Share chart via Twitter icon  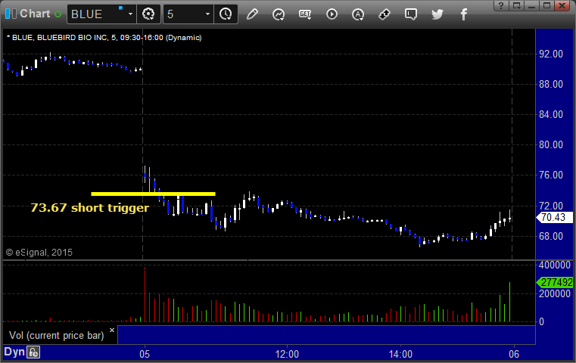coord(437,14)
